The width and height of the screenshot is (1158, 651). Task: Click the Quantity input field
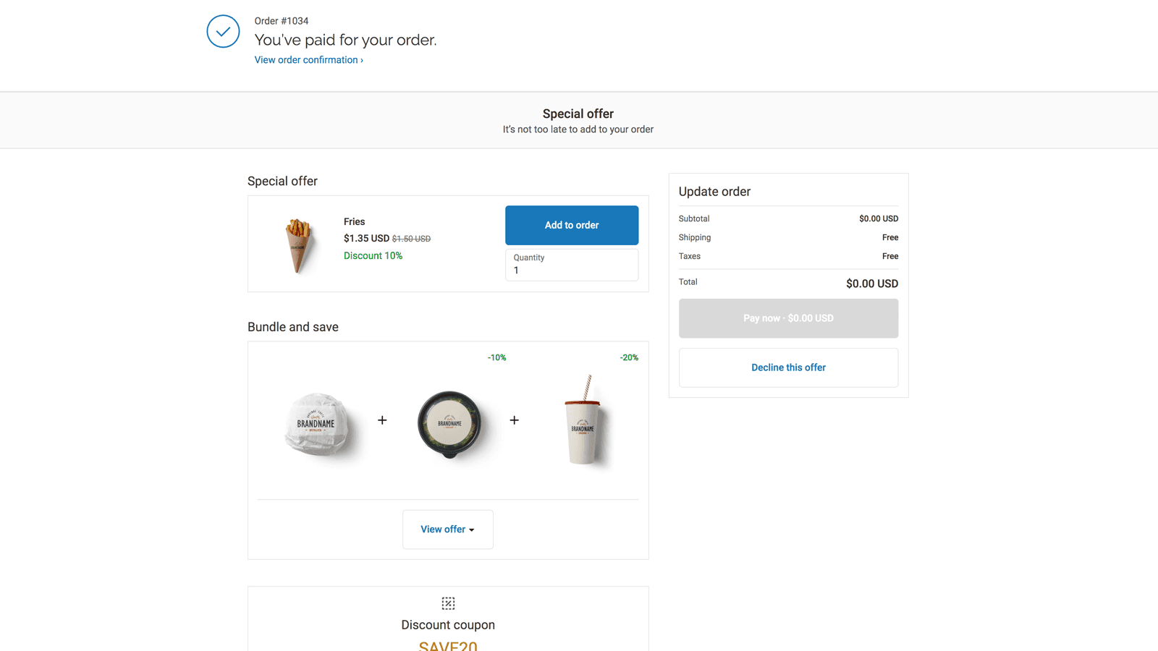coord(571,270)
